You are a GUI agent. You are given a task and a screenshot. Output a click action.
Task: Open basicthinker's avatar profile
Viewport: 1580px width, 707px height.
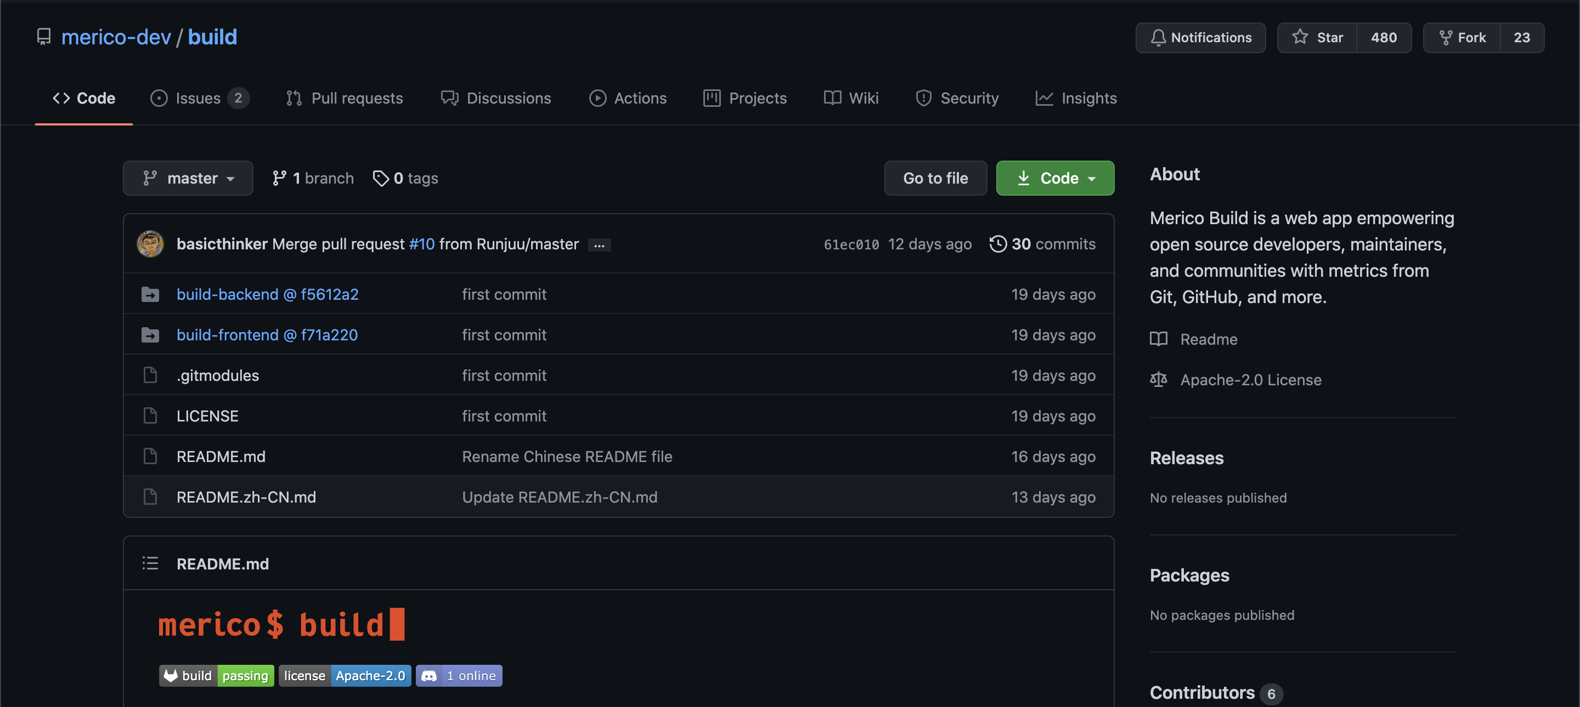click(150, 244)
